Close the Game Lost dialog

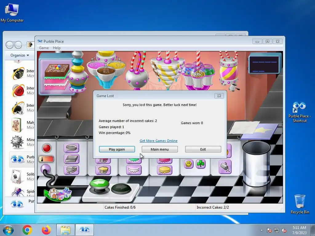(219, 96)
